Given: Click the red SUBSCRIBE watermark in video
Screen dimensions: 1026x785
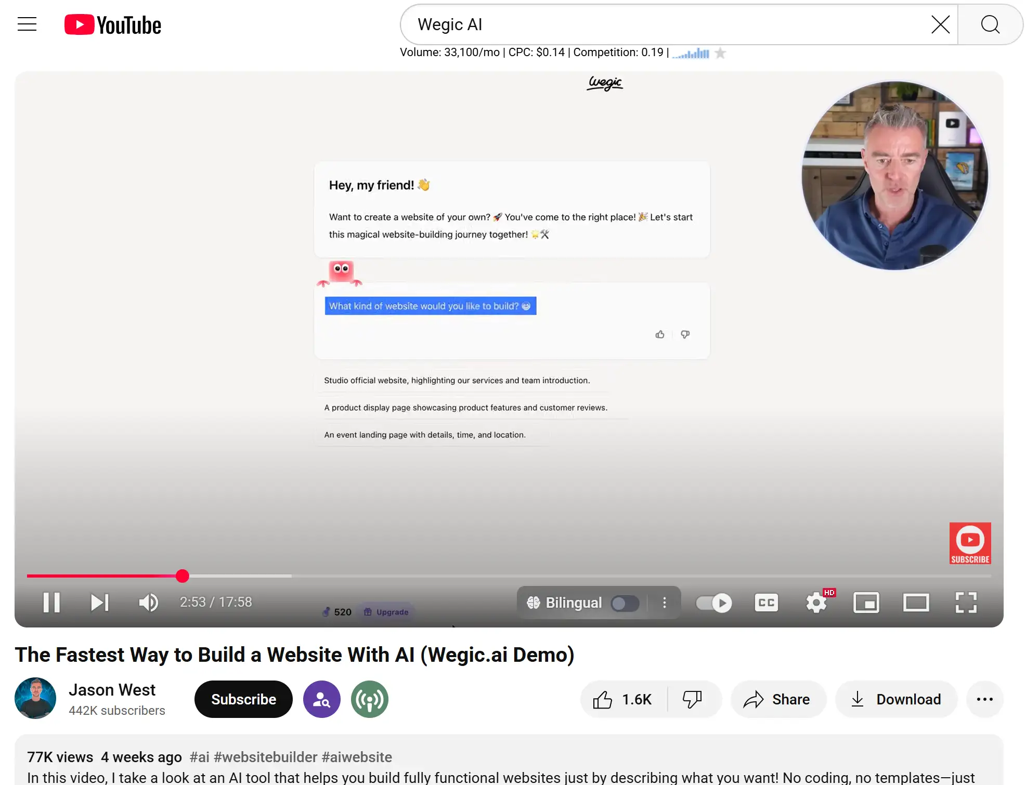Looking at the screenshot, I should point(970,543).
